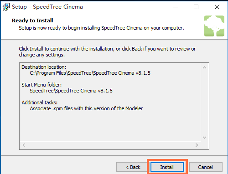Click the summary box scroll up arrow
Screen dimensions: 228x174
point(204,67)
